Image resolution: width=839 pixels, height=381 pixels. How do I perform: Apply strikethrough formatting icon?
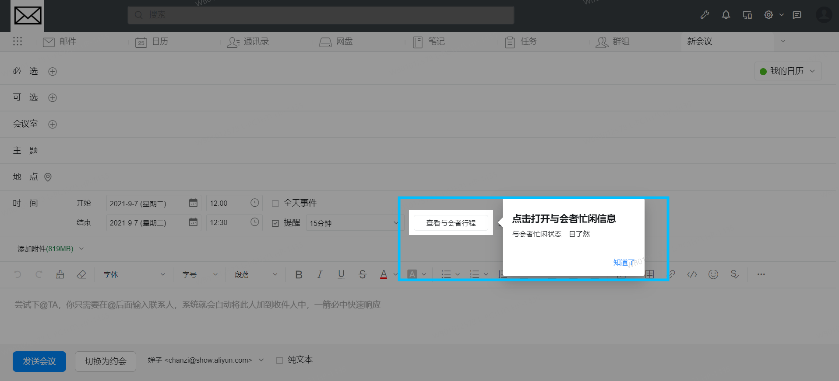[x=362, y=274]
